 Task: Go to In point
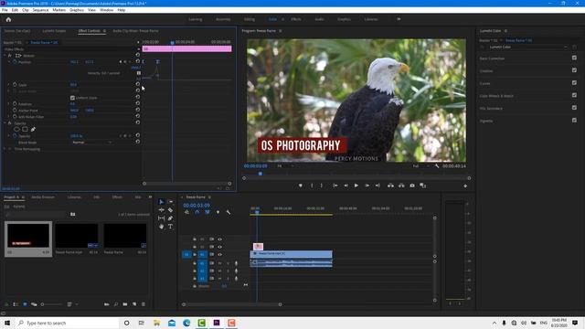(x=335, y=186)
